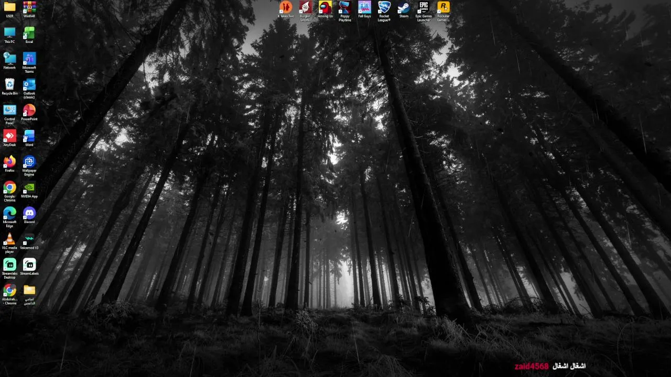The width and height of the screenshot is (671, 377).
Task: Select the Fall Guys shortcut
Action: (x=364, y=9)
